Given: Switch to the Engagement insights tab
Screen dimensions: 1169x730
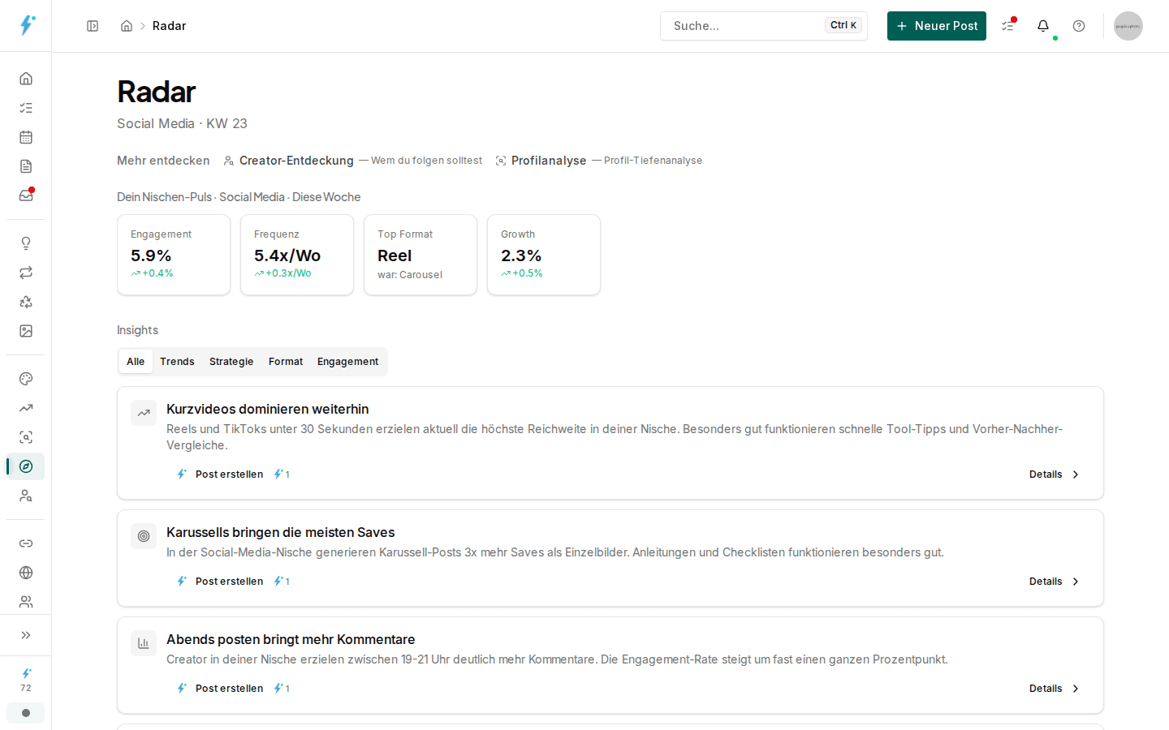Looking at the screenshot, I should coord(347,362).
